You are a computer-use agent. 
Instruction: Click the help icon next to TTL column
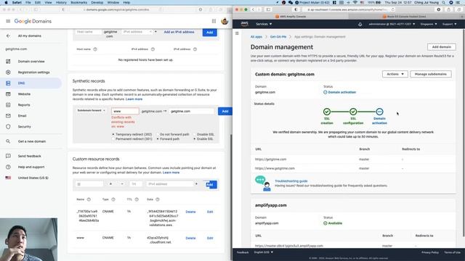pos(137,199)
